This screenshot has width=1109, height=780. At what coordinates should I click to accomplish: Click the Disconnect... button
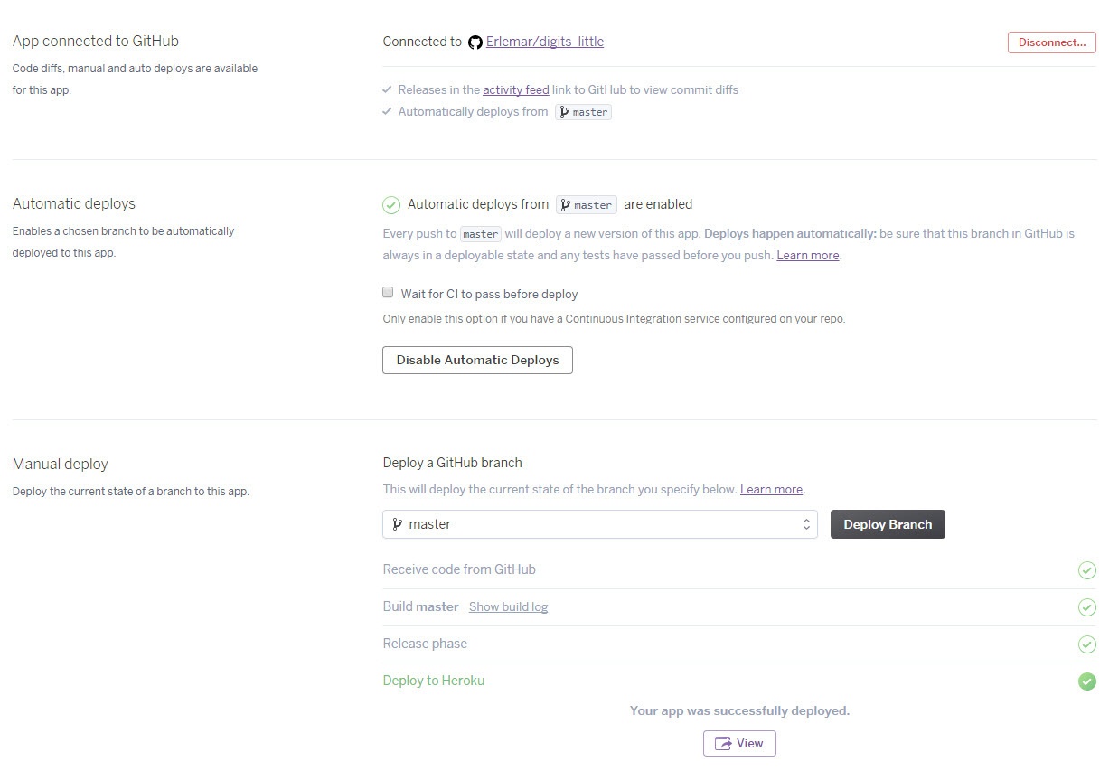tap(1051, 42)
